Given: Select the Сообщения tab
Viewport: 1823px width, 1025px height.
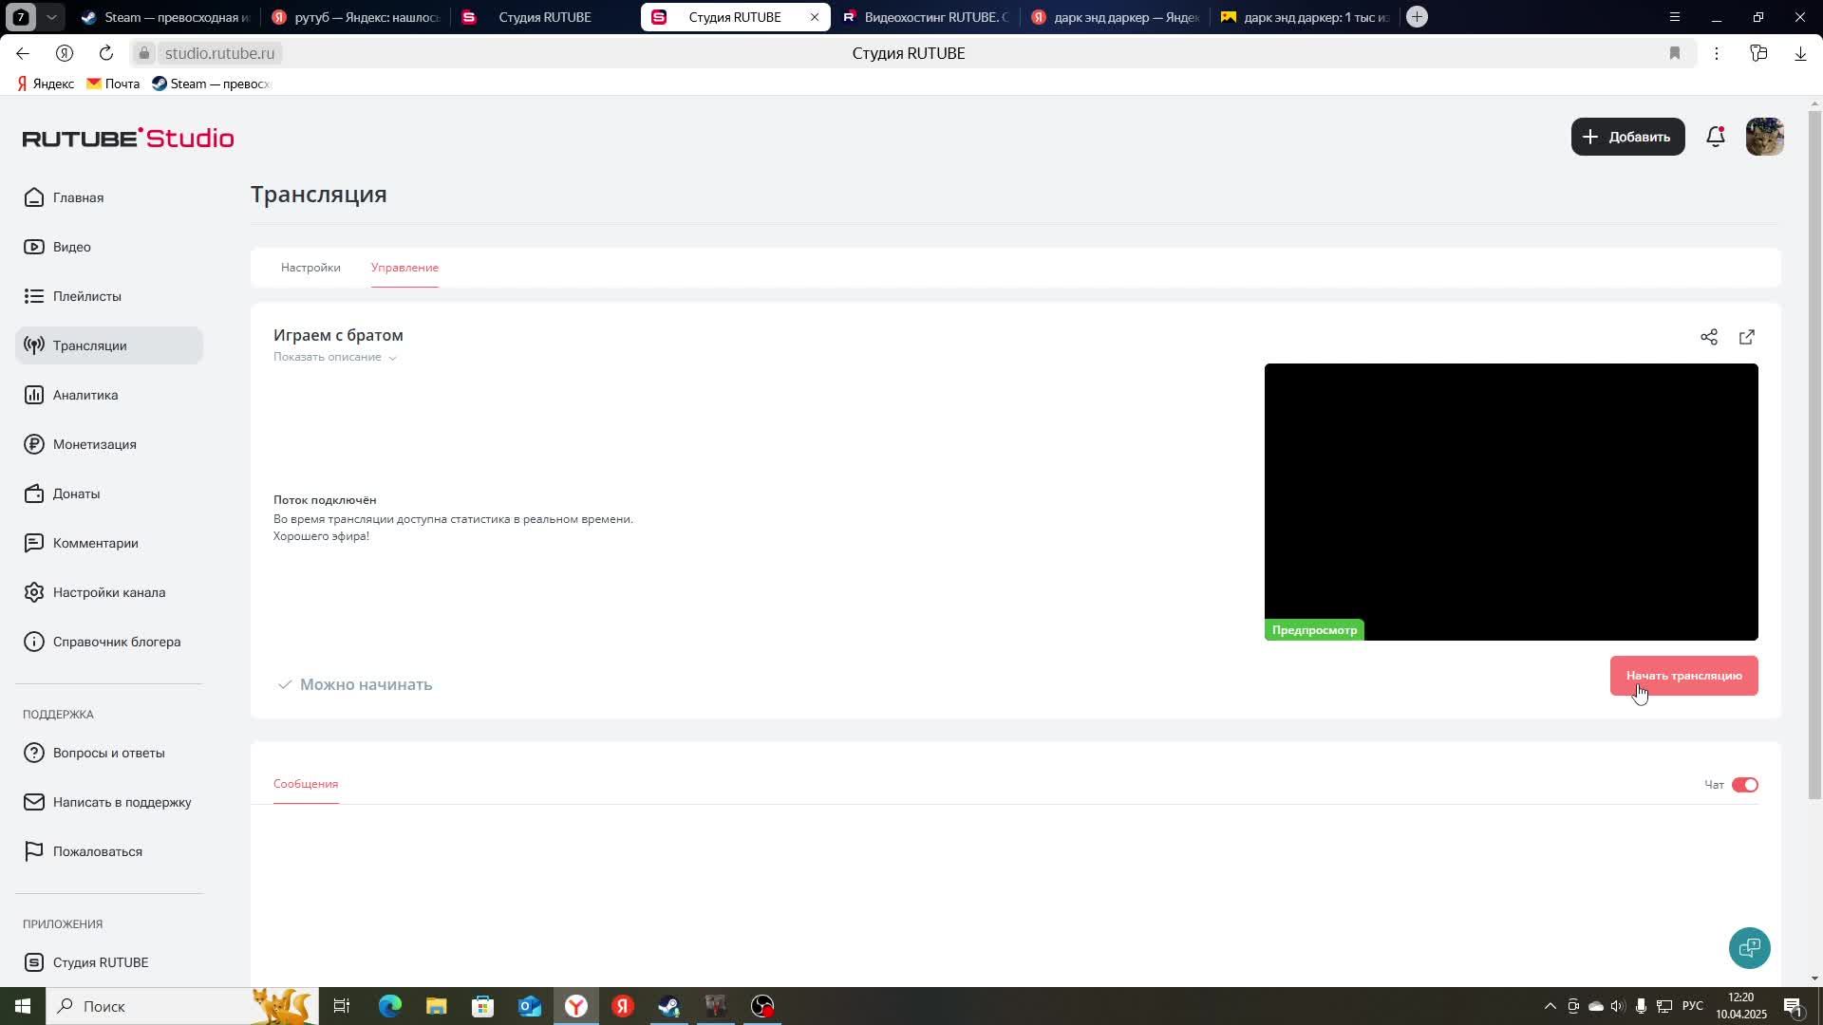Looking at the screenshot, I should pyautogui.click(x=306, y=784).
